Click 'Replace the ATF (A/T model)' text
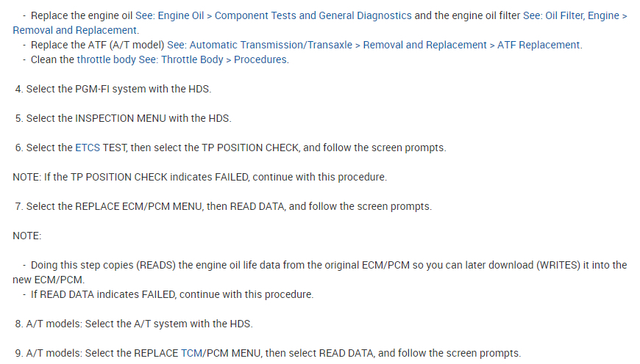Viewport: 640px width, 364px height. coord(98,45)
